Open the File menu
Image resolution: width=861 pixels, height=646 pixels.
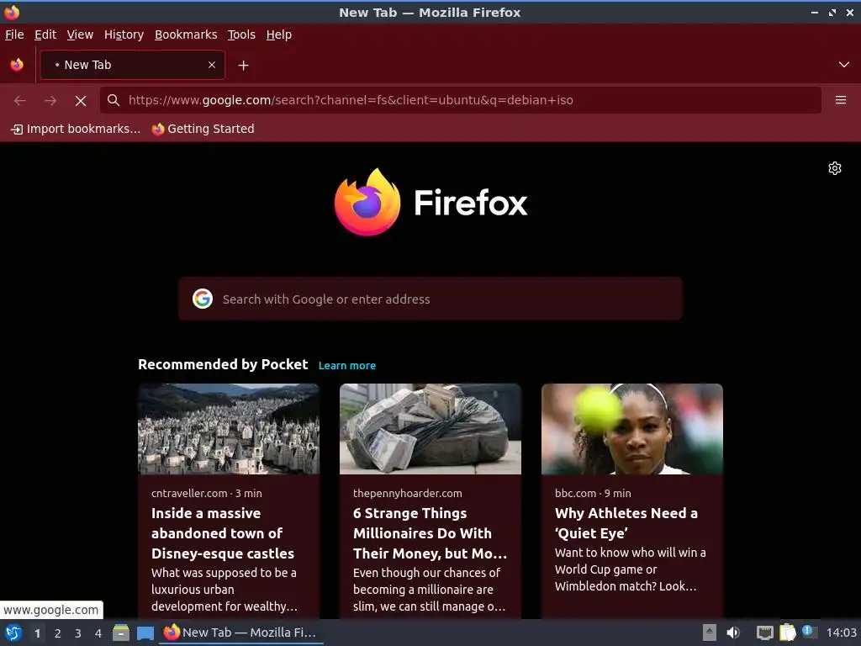pos(14,34)
